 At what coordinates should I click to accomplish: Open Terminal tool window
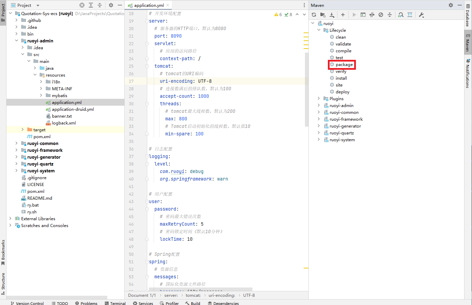[x=115, y=303]
